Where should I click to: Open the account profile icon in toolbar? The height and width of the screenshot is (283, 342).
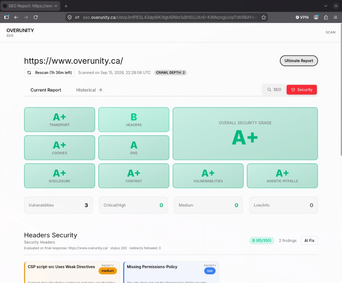point(316,17)
